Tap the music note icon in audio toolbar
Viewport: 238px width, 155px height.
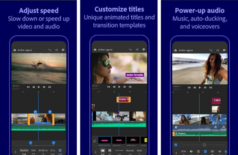tap(198, 151)
